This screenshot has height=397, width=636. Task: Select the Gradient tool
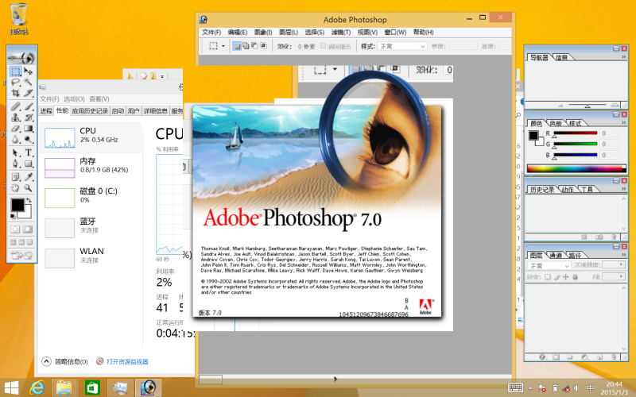28,129
